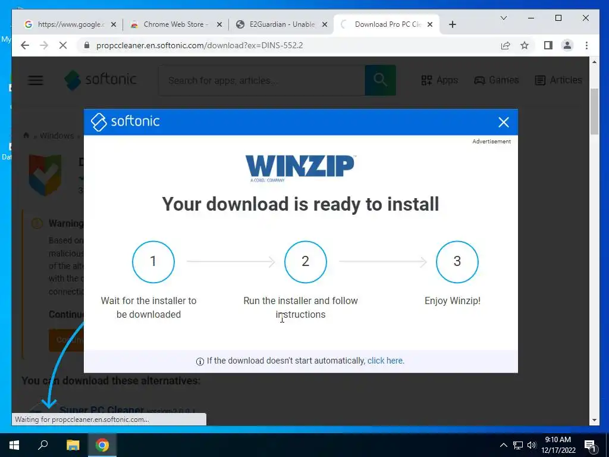Share this page icon
Viewport: 609px width, 457px height.
(x=506, y=45)
